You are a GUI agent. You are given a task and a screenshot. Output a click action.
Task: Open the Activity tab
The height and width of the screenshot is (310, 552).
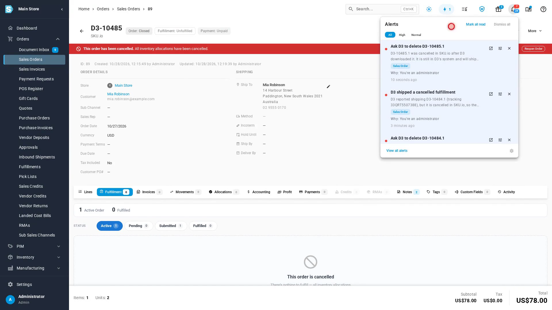click(506, 192)
